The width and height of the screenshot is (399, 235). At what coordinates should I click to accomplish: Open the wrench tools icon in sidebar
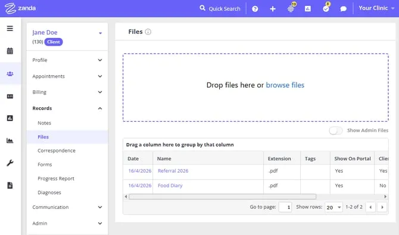point(10,163)
